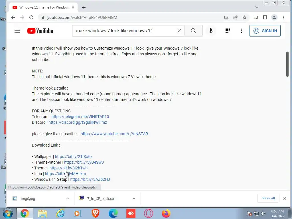The width and height of the screenshot is (292, 219).
Task: Close the Windows 11 Theme tab
Action: (73, 7)
